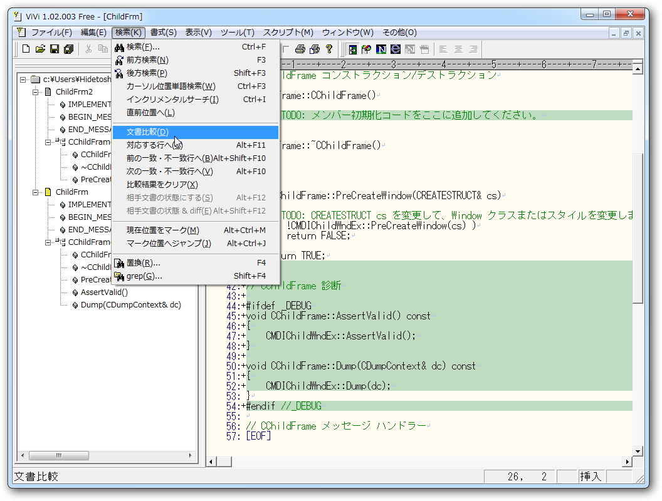Select 現在位置をマーク(M) menu entry
The image size is (662, 501).
pyautogui.click(x=196, y=230)
